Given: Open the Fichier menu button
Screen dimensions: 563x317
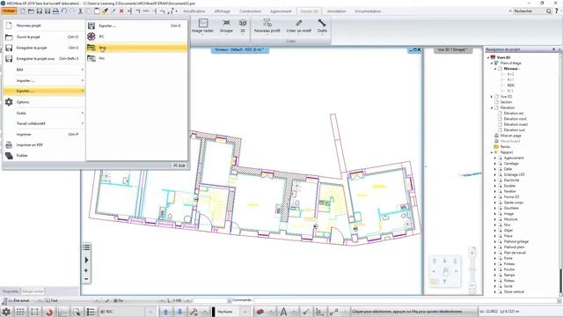Looking at the screenshot, I should pos(10,11).
